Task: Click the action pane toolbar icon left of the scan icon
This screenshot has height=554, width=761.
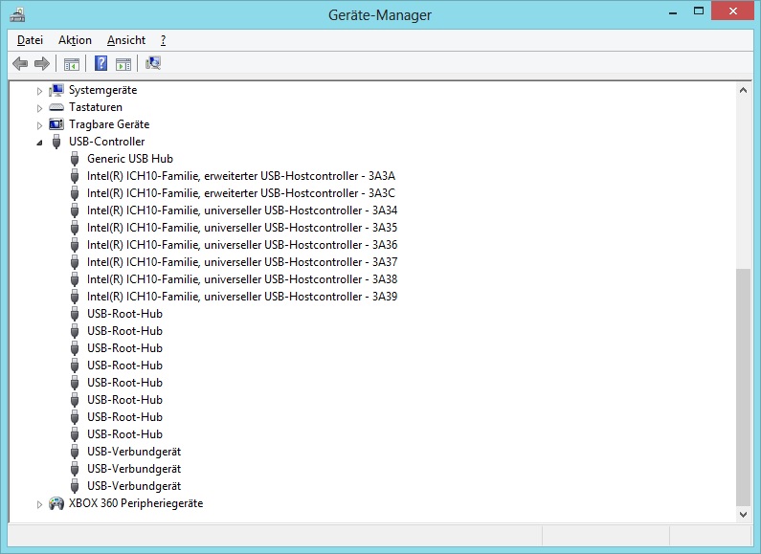Action: pyautogui.click(x=123, y=63)
